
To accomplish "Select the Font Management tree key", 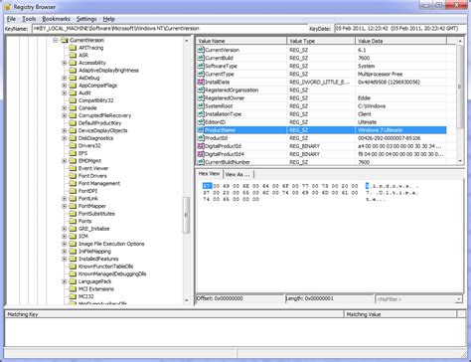I will pyautogui.click(x=99, y=183).
